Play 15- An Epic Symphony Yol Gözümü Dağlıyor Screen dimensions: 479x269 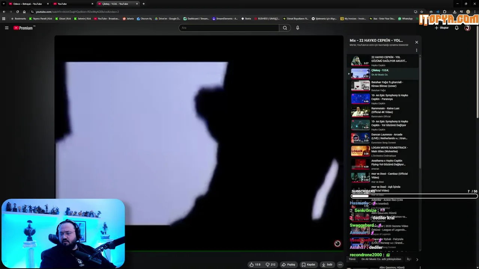coord(382,125)
